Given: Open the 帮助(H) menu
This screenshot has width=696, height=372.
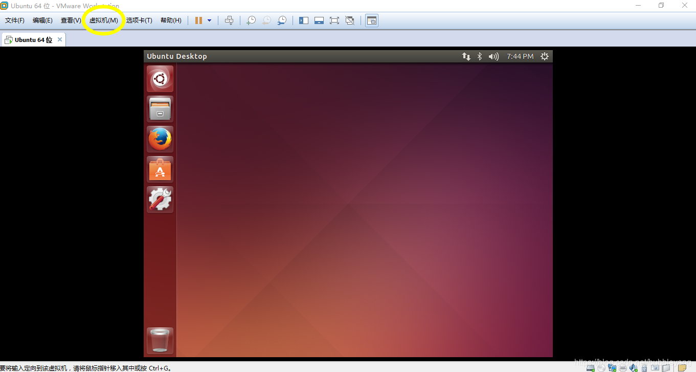Looking at the screenshot, I should point(171,20).
